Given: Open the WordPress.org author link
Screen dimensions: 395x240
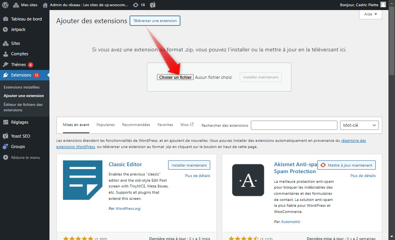Looking at the screenshot, I should pyautogui.click(x=128, y=209).
